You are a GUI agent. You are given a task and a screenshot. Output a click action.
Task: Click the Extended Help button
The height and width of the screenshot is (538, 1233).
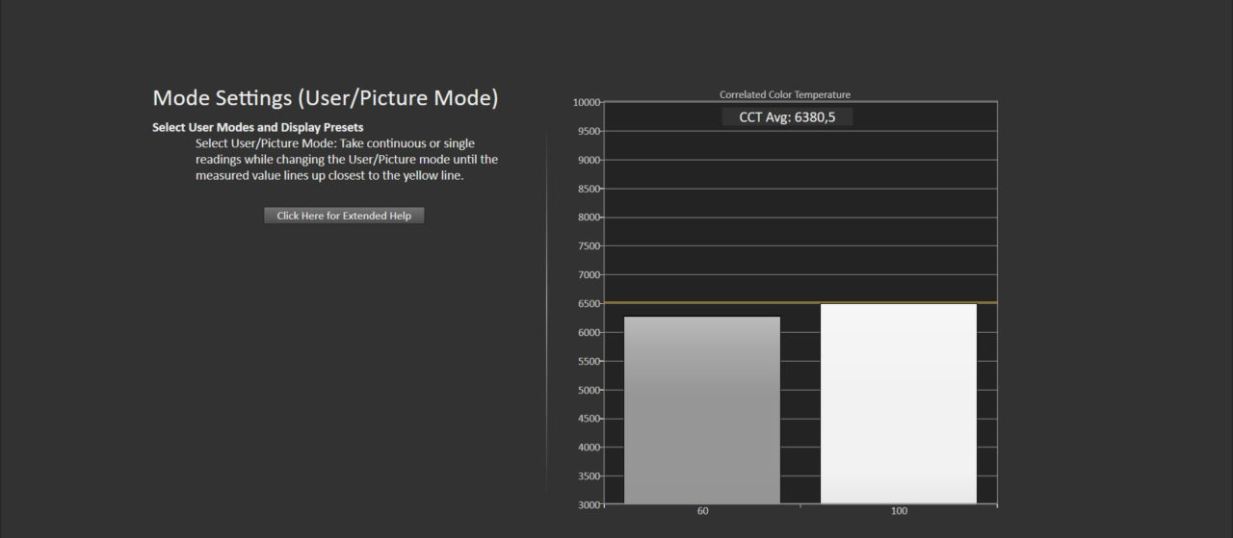tap(344, 216)
